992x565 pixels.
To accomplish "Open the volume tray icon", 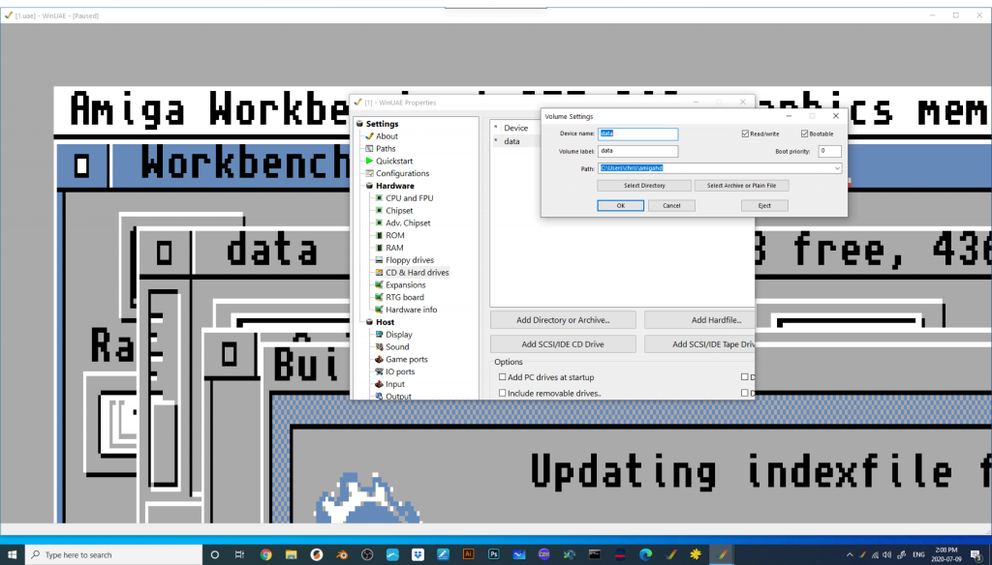I will tap(887, 554).
